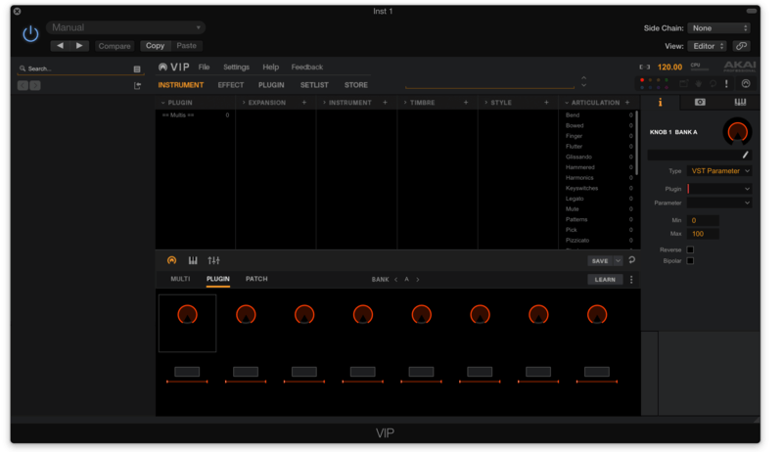This screenshot has width=783, height=452.
Task: Click the 120.00 tempo value
Action: [669, 67]
